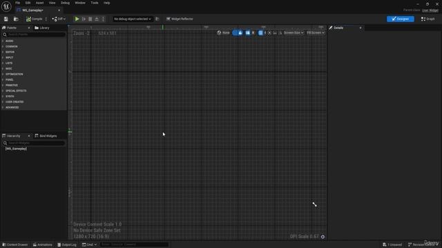The width and height of the screenshot is (442, 248).
Task: Browse to asset in Content Browser
Action: [x=16, y=19]
